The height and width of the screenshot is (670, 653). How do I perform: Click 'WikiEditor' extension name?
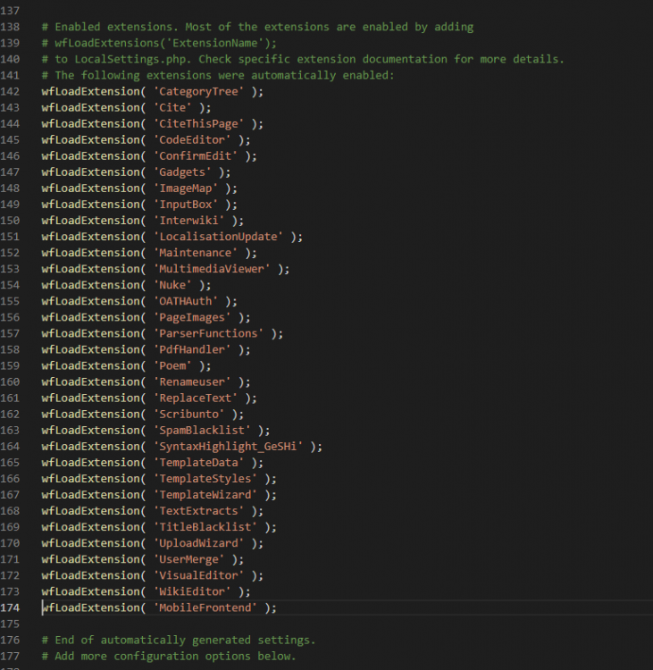192,591
